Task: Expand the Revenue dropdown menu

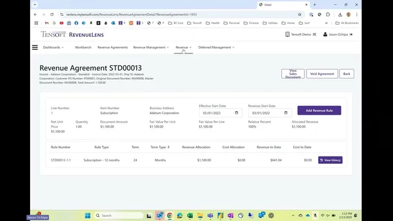Action: (x=184, y=47)
